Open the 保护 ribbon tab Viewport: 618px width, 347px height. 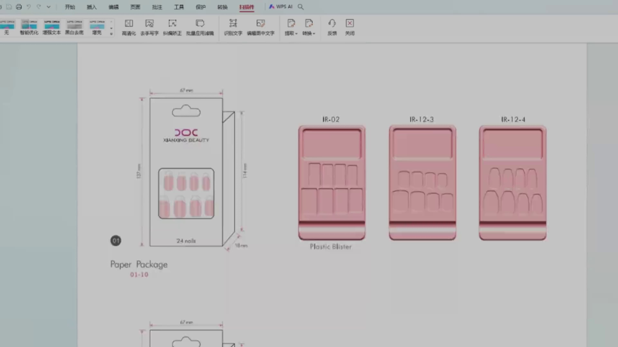pos(201,7)
